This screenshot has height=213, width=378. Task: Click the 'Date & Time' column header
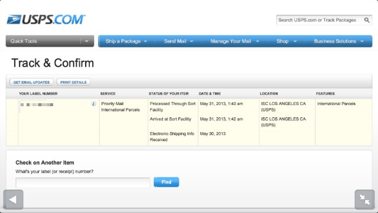pyautogui.click(x=210, y=93)
